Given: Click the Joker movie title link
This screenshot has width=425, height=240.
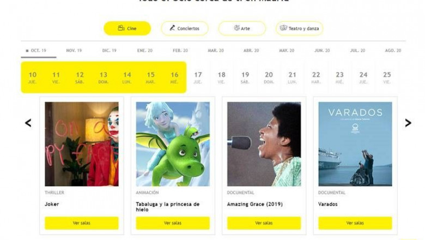Looking at the screenshot, I should click(x=52, y=204).
